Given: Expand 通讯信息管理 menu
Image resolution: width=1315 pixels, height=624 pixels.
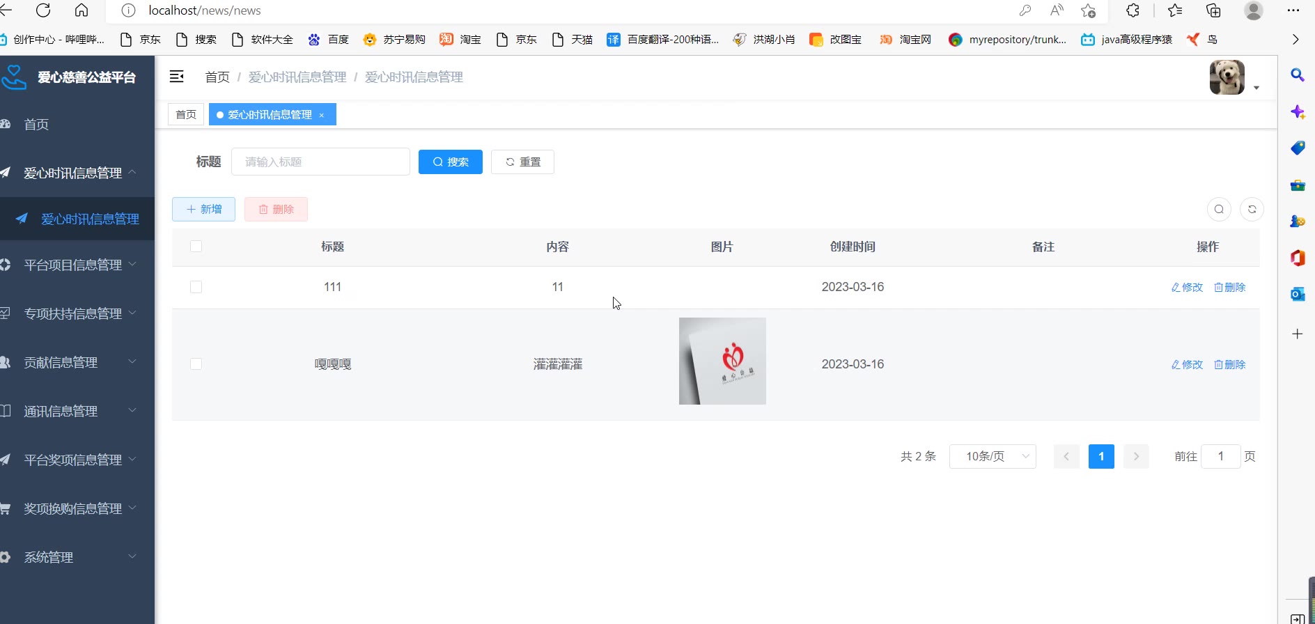Looking at the screenshot, I should pyautogui.click(x=77, y=411).
